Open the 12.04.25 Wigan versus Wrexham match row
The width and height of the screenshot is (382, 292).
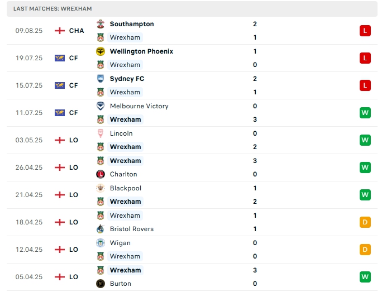point(190,250)
